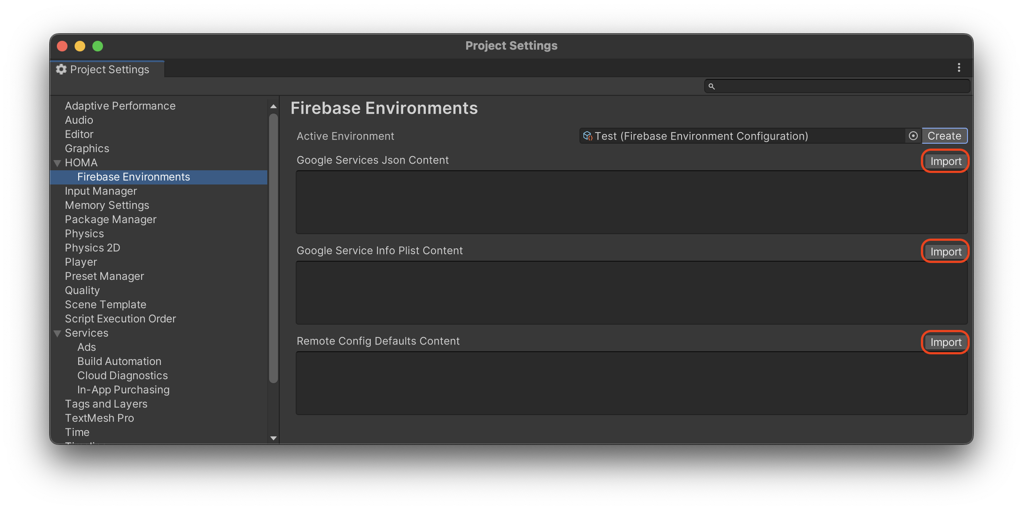Click the sidebar vertical scrollbar thumb
Screen dimensions: 1023x510
tap(274, 248)
